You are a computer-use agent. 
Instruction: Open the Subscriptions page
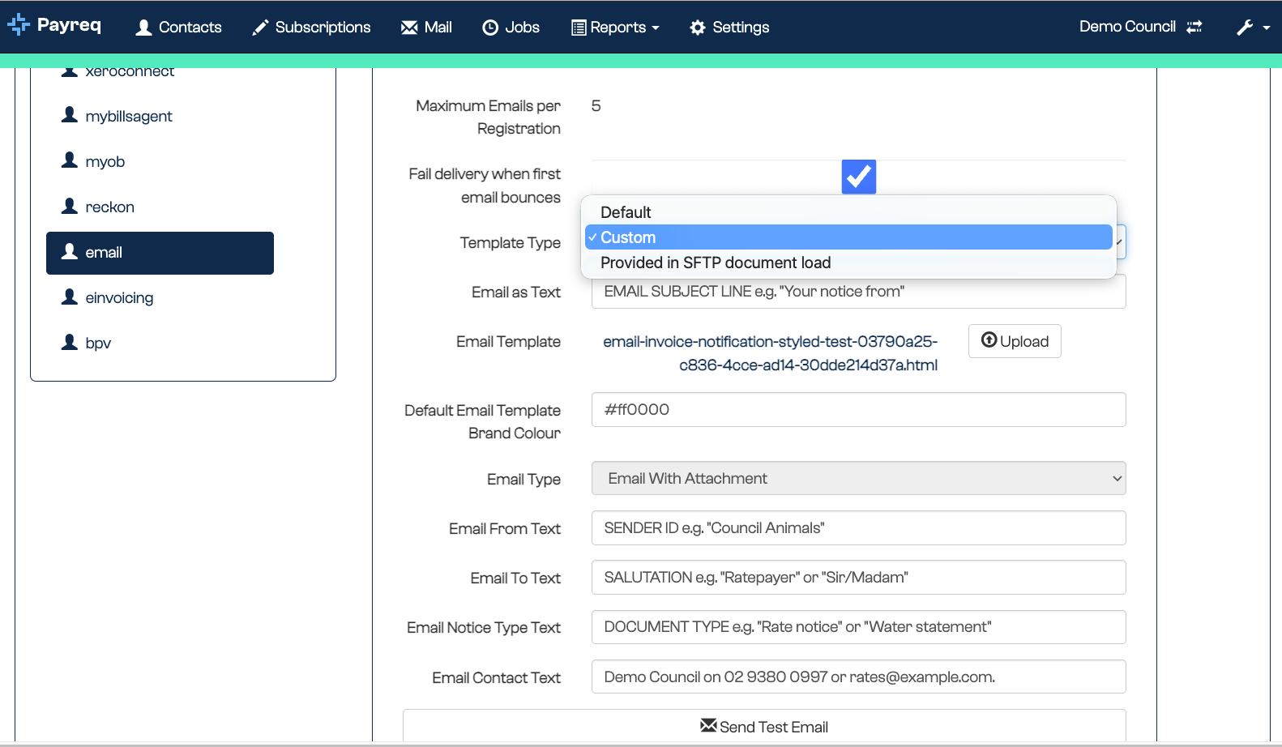(311, 28)
